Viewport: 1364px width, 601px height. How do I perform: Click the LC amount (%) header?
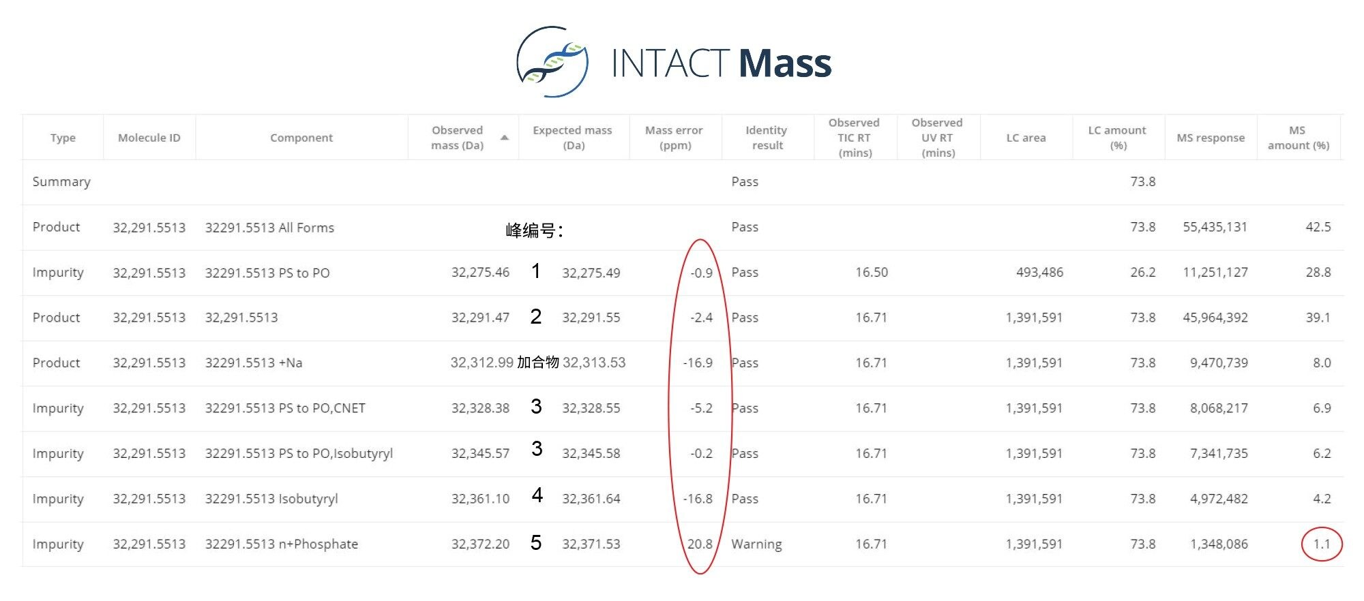[1118, 138]
